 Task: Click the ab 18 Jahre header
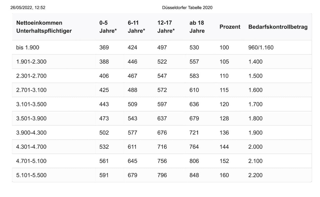click(x=197, y=27)
